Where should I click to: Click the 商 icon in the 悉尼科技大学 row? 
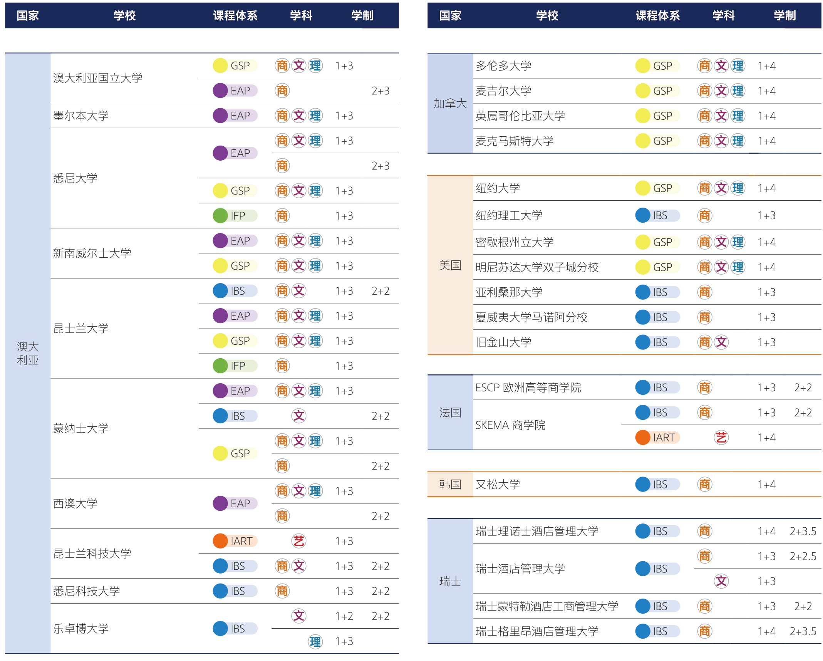[x=282, y=591]
